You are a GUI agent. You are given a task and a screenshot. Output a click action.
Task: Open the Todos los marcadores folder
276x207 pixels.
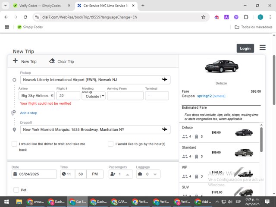pyautogui.click(x=254, y=27)
